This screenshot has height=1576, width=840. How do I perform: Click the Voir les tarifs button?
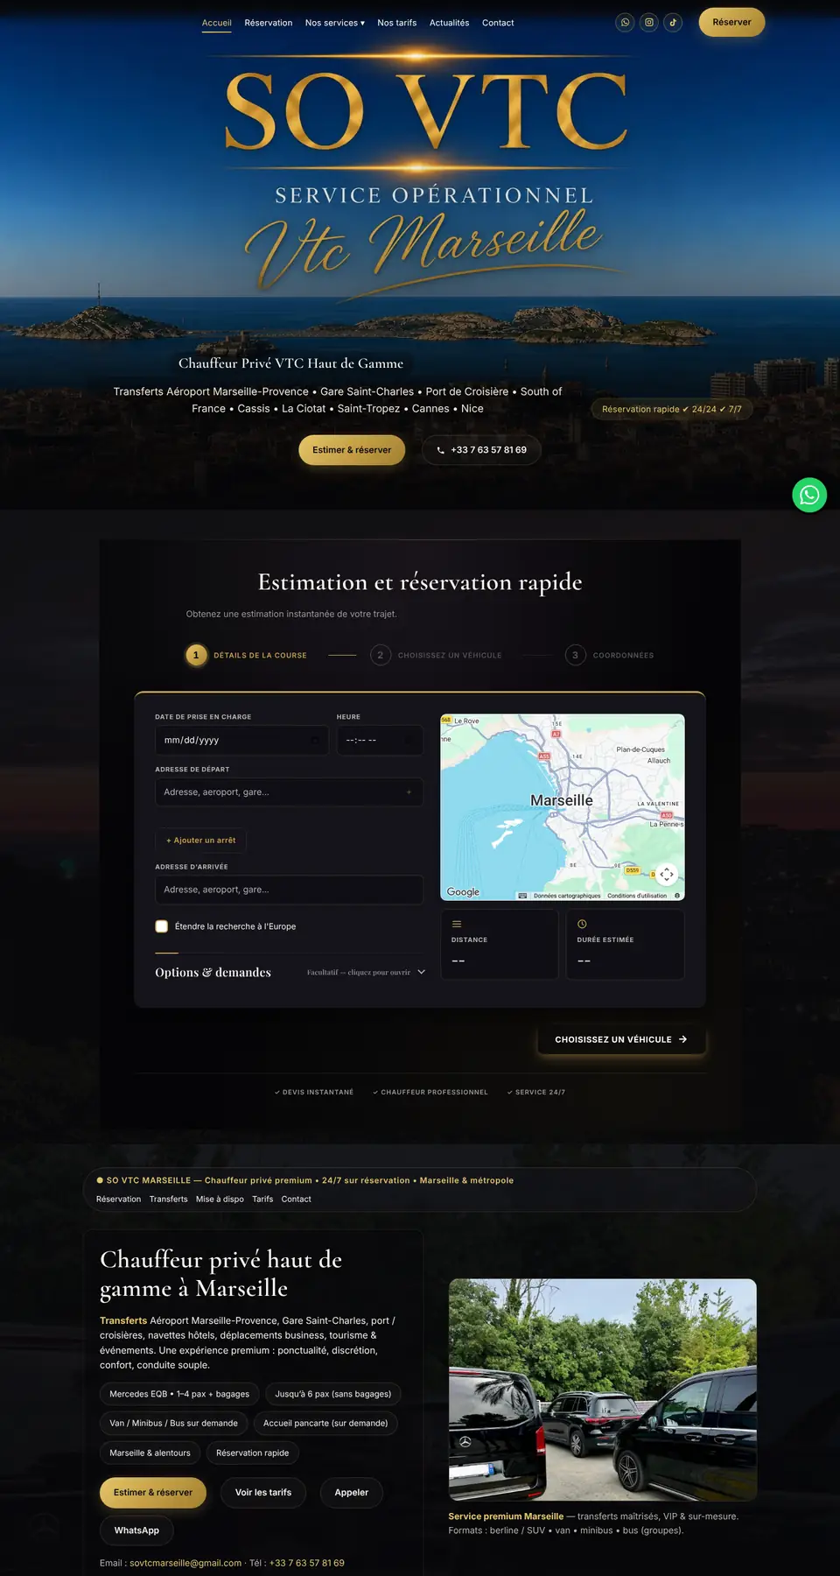click(263, 1493)
